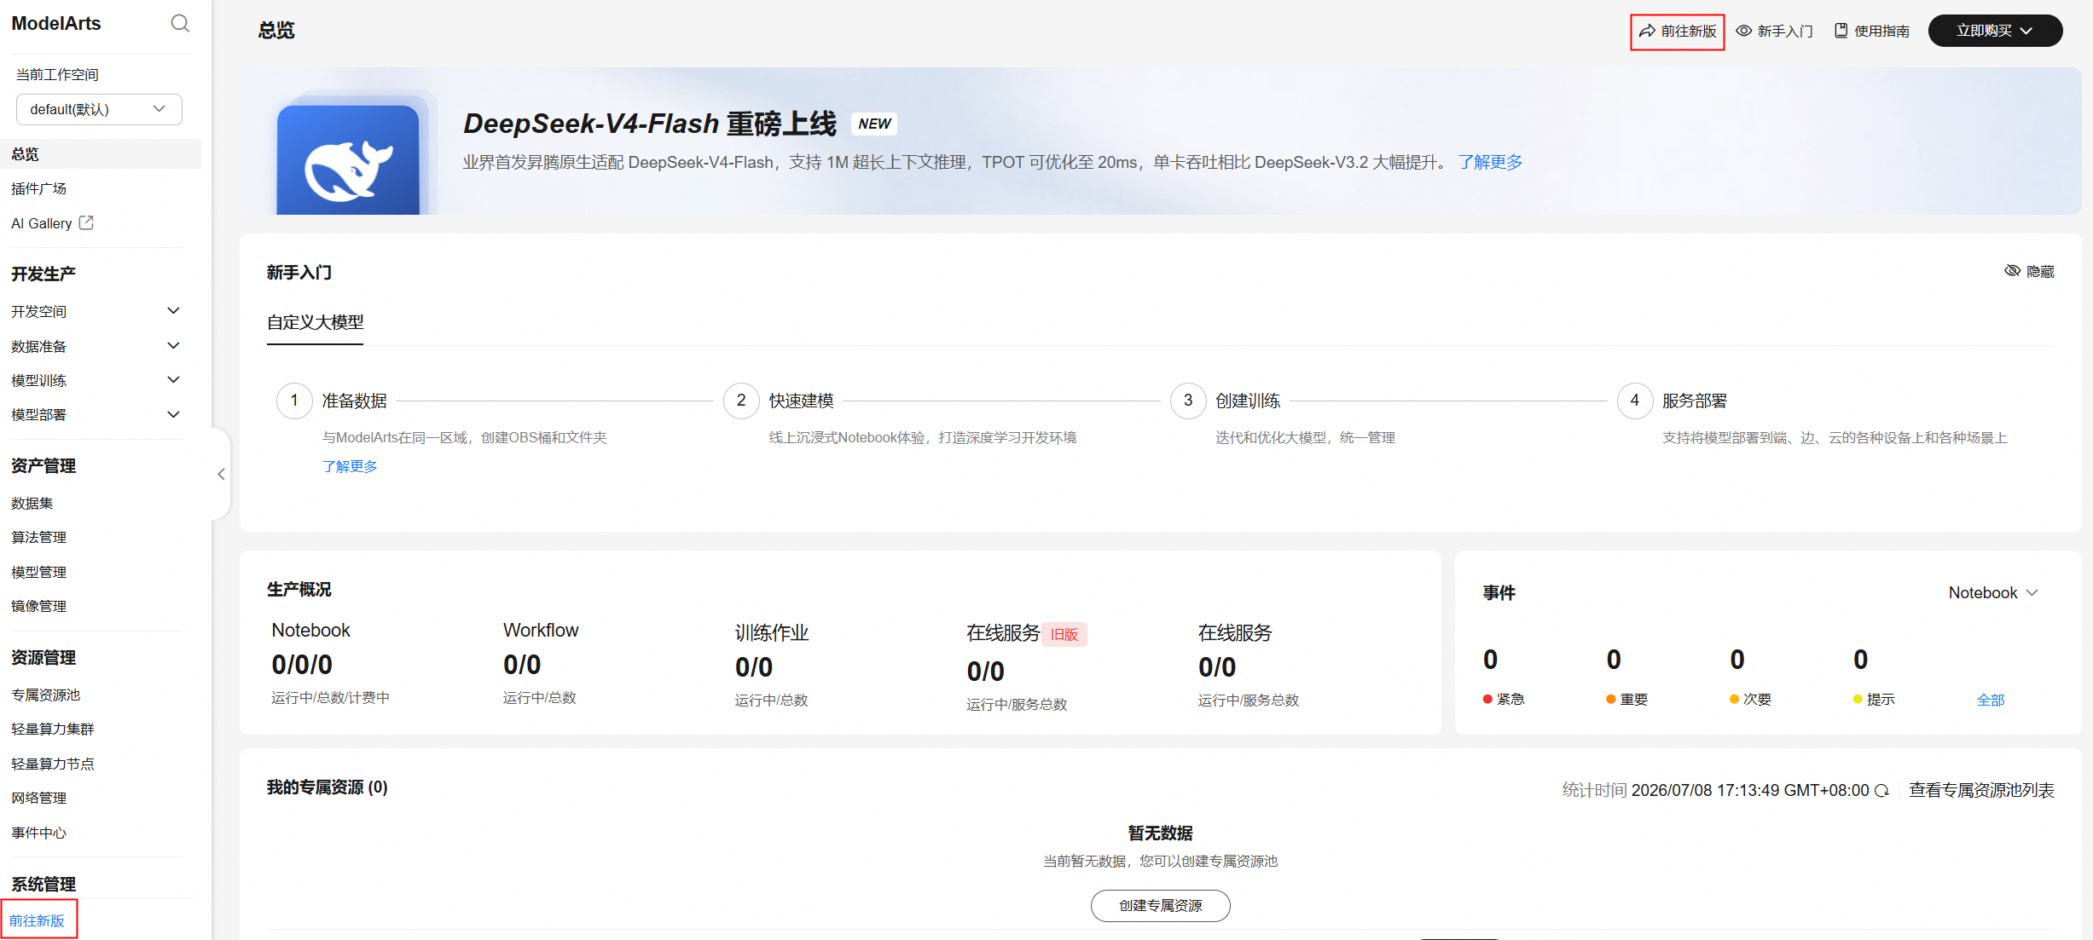Open AI Gallery external link icon
The height and width of the screenshot is (940, 2093).
coord(86,222)
